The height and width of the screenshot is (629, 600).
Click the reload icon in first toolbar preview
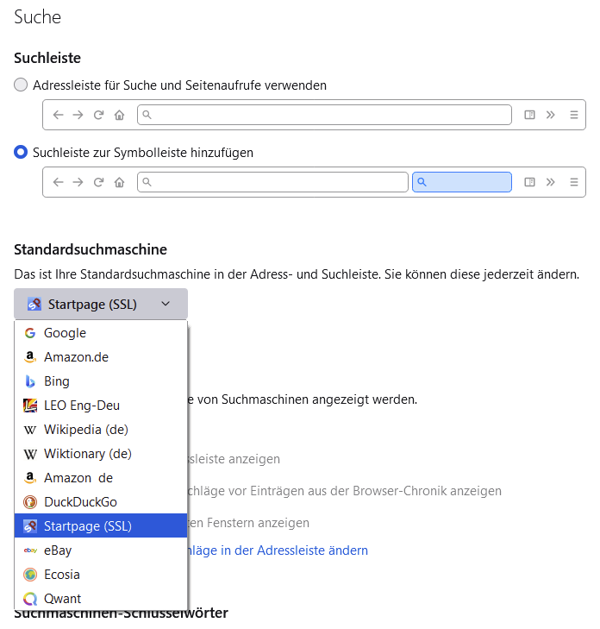click(99, 115)
